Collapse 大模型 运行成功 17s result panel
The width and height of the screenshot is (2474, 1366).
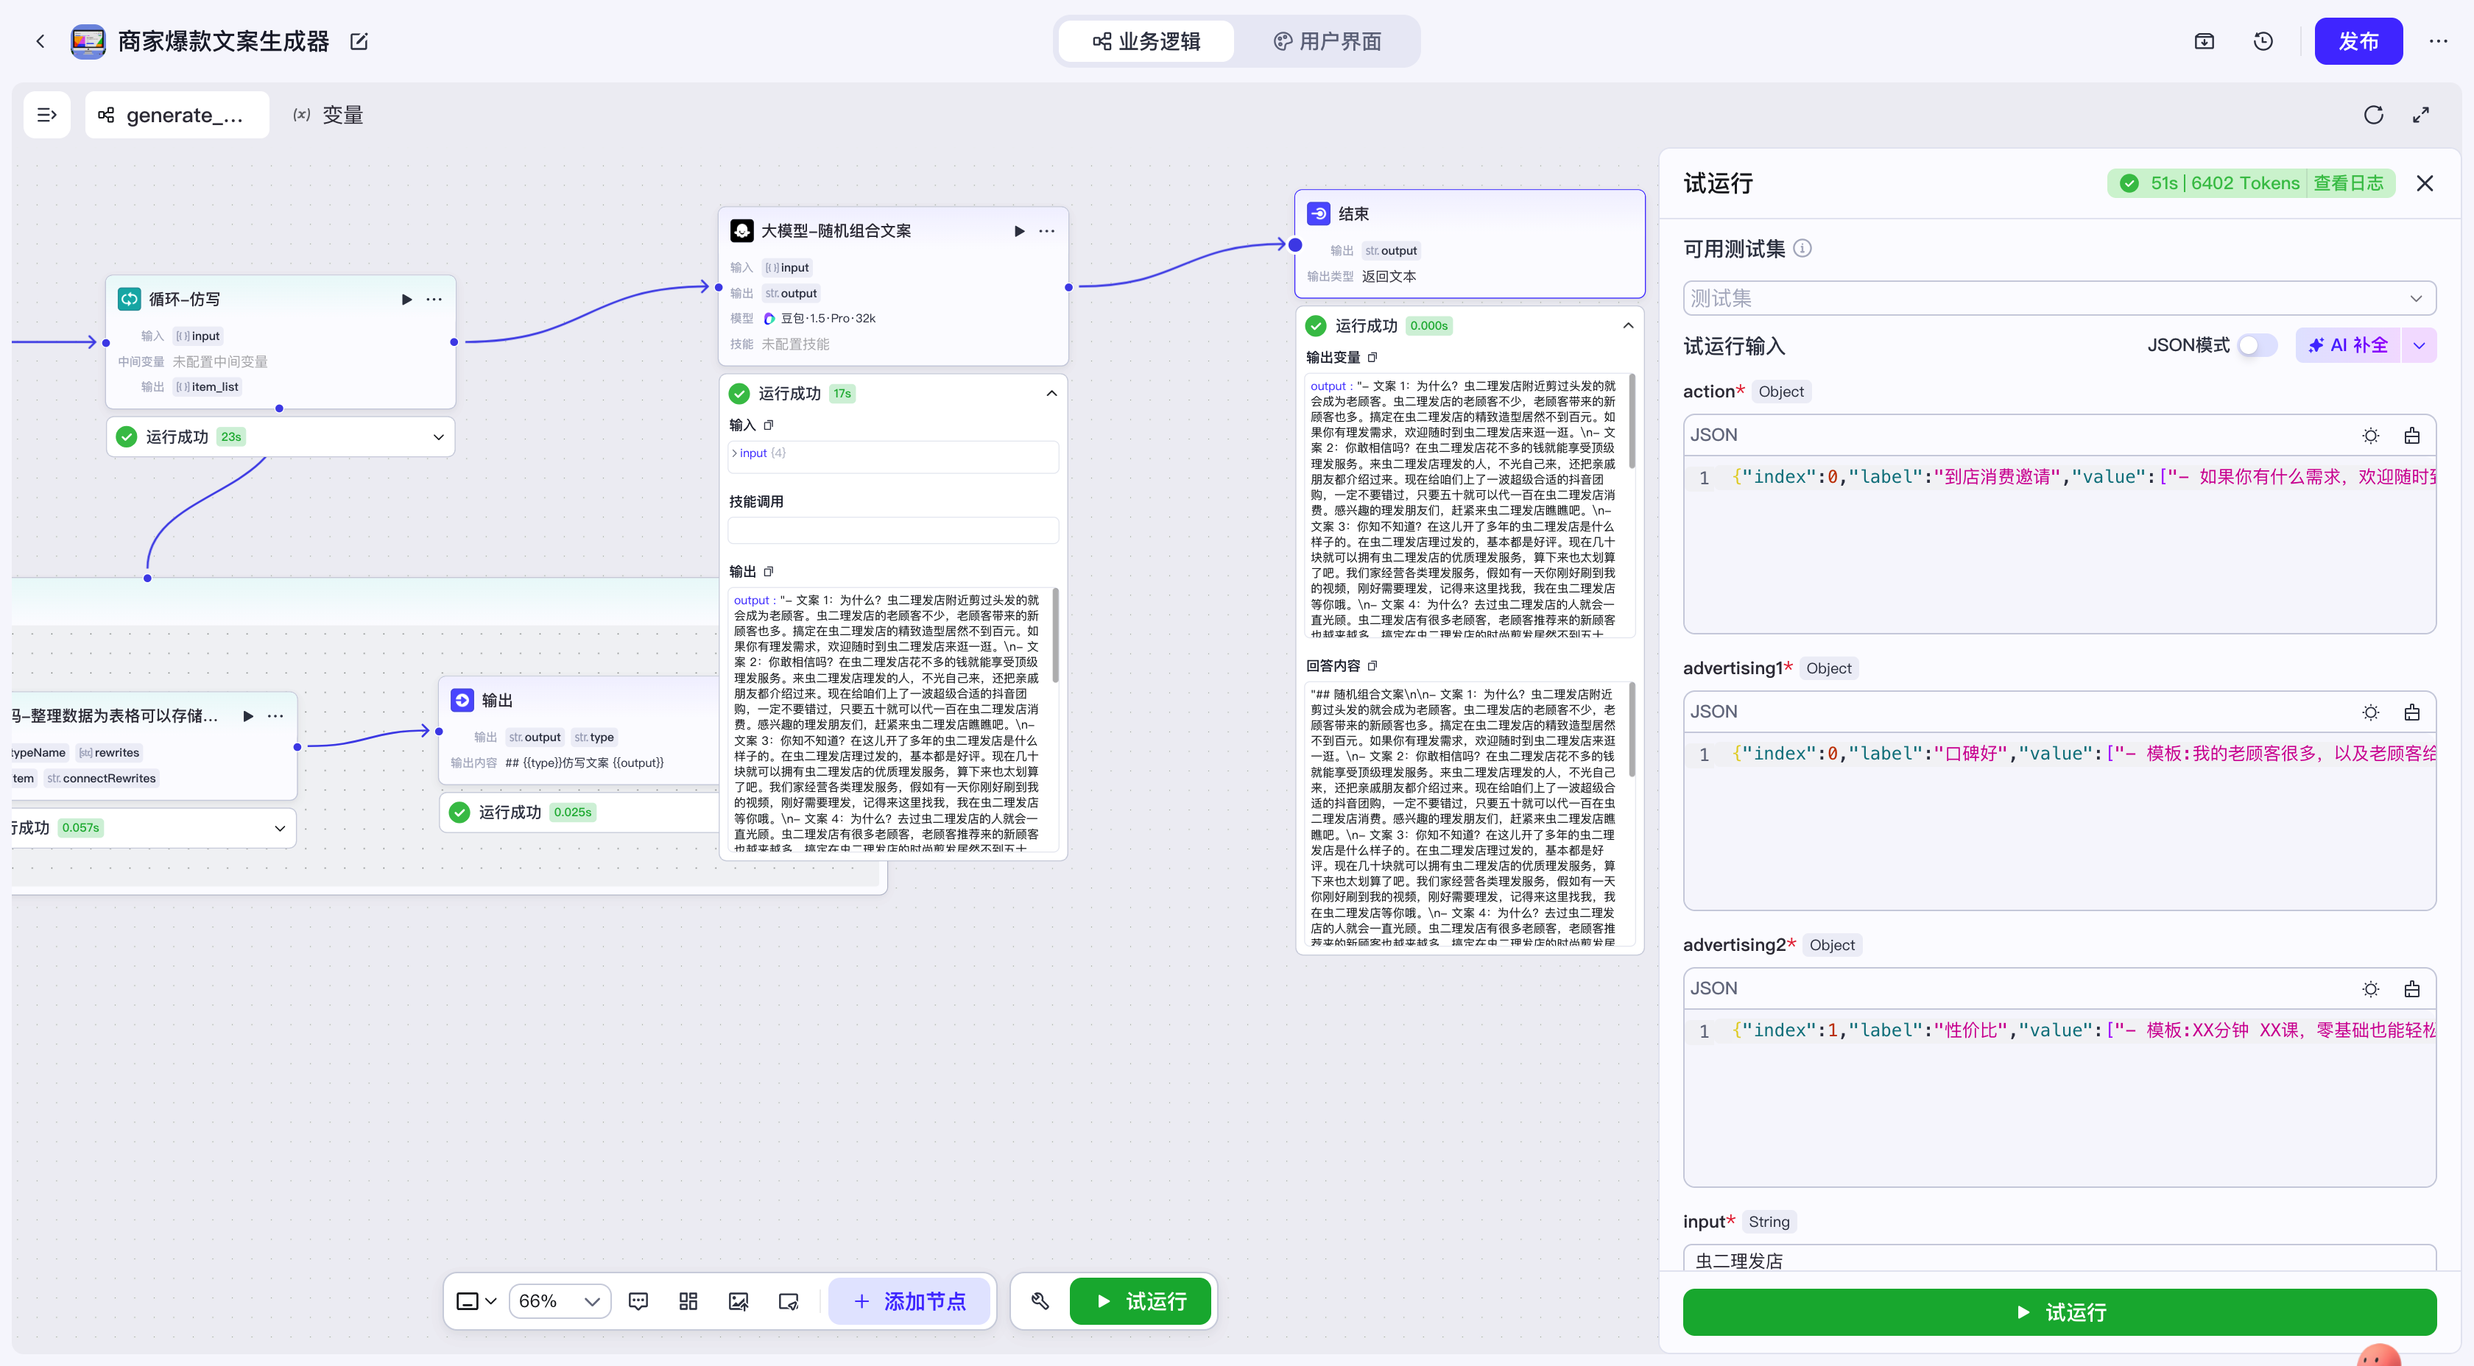click(x=1051, y=394)
